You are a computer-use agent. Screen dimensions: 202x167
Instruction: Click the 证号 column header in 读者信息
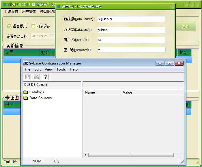pyautogui.click(x=21, y=52)
